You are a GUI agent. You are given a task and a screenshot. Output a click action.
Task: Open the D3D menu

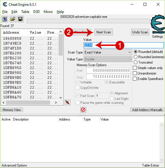click(36, 12)
